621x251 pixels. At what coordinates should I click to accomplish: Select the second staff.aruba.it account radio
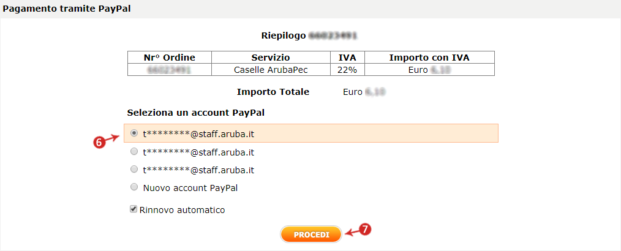(134, 152)
